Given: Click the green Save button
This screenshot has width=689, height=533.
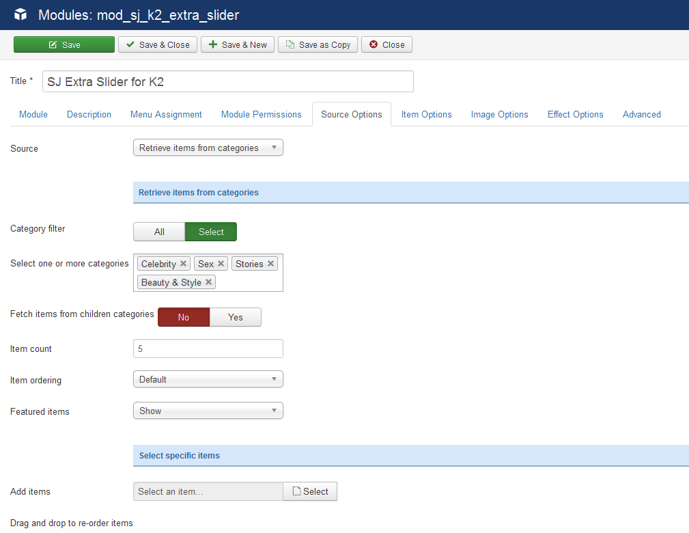Looking at the screenshot, I should [64, 44].
